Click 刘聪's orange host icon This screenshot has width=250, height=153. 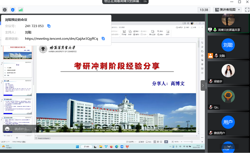[210, 56]
